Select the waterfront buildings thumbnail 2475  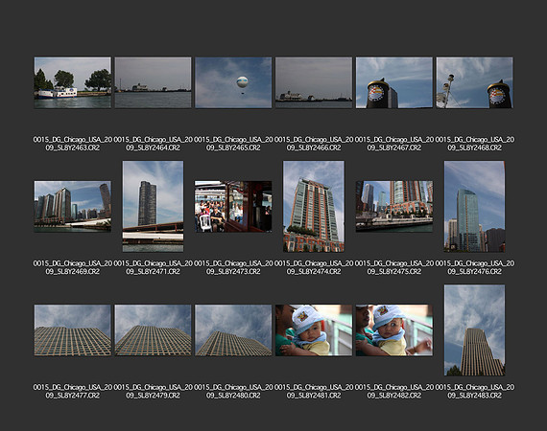tap(394, 207)
